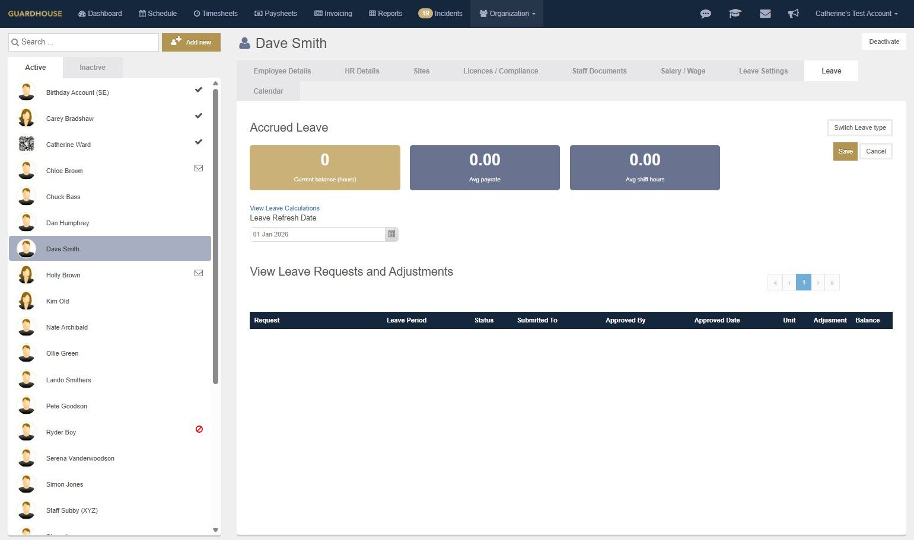Viewport: 914px width, 540px height.
Task: Click the Deactivate button
Action: pyautogui.click(x=884, y=41)
